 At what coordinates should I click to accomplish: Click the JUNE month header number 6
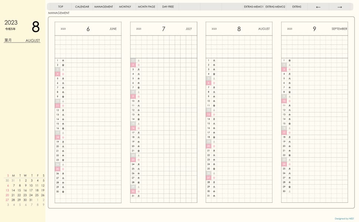[x=88, y=29]
